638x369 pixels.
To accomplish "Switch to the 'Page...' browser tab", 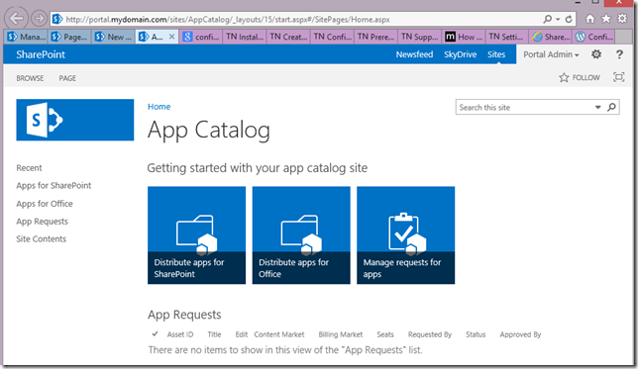I will tap(69, 37).
